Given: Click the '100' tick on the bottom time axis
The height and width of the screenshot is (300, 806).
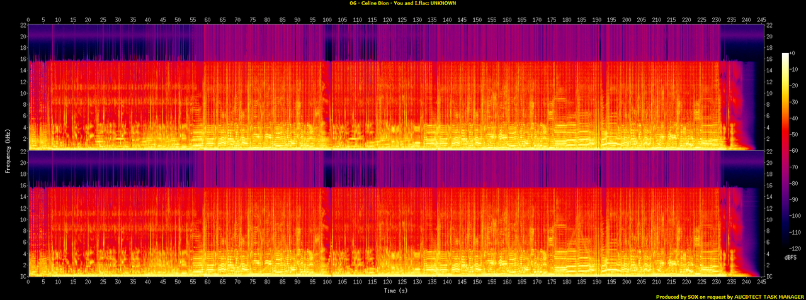Looking at the screenshot, I should tap(327, 282).
